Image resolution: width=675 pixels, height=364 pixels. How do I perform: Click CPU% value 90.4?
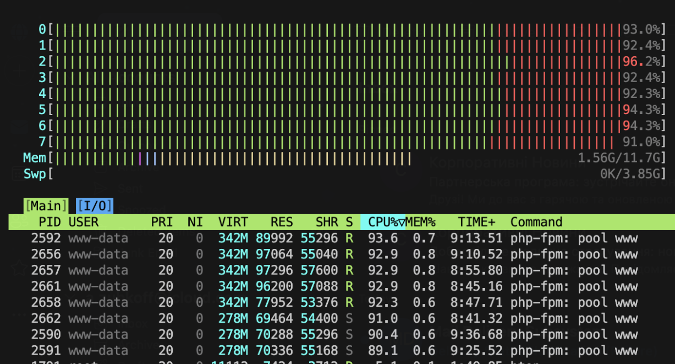(x=383, y=334)
